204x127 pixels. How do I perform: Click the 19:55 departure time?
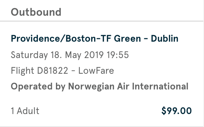coord(118,55)
